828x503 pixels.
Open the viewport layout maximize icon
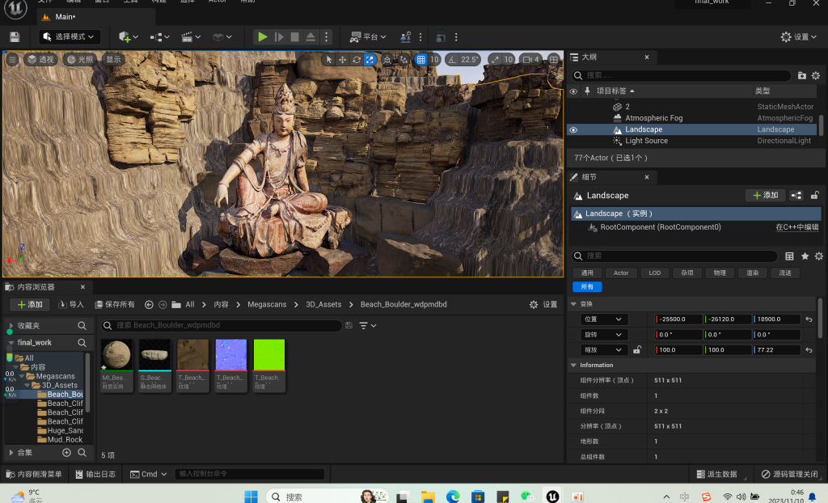(x=553, y=60)
